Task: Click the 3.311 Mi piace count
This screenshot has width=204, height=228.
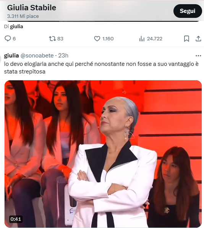Action: point(23,16)
